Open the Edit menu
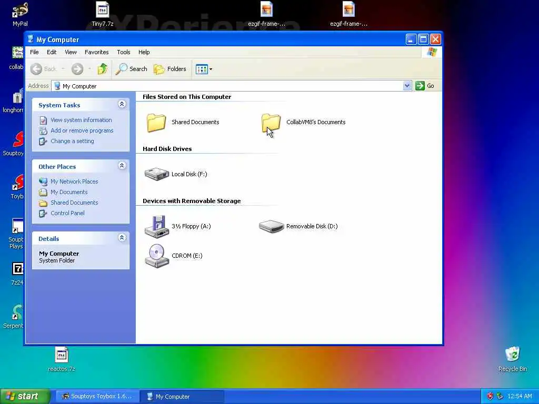The height and width of the screenshot is (404, 539). click(x=52, y=52)
